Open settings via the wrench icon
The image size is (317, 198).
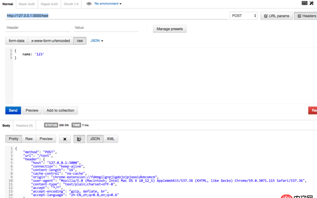click(x=312, y=3)
